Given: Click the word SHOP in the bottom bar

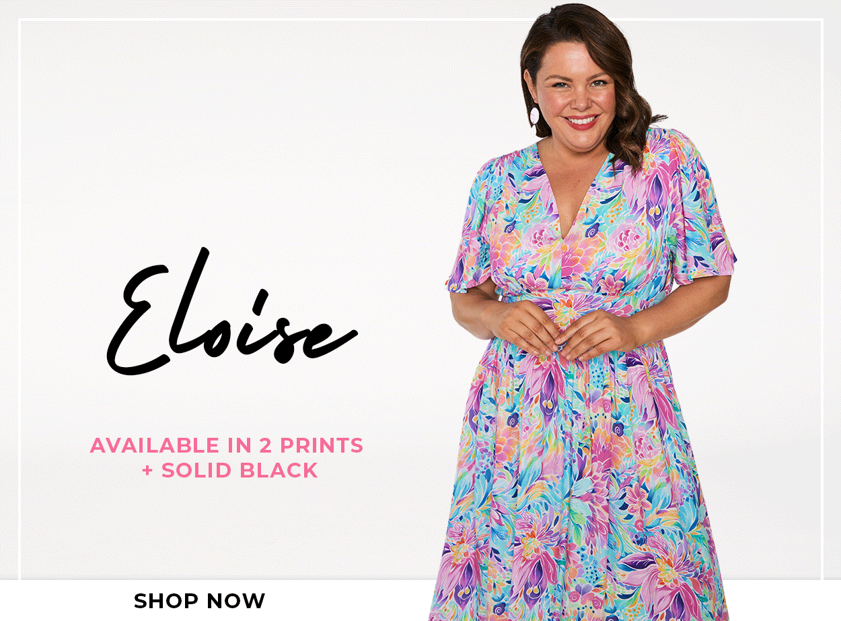Looking at the screenshot, I should click(165, 600).
